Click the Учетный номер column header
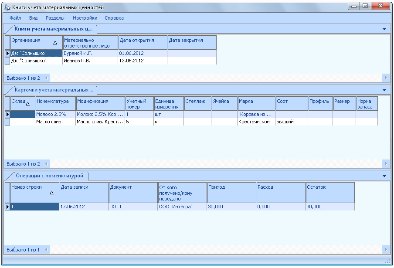 (x=139, y=103)
